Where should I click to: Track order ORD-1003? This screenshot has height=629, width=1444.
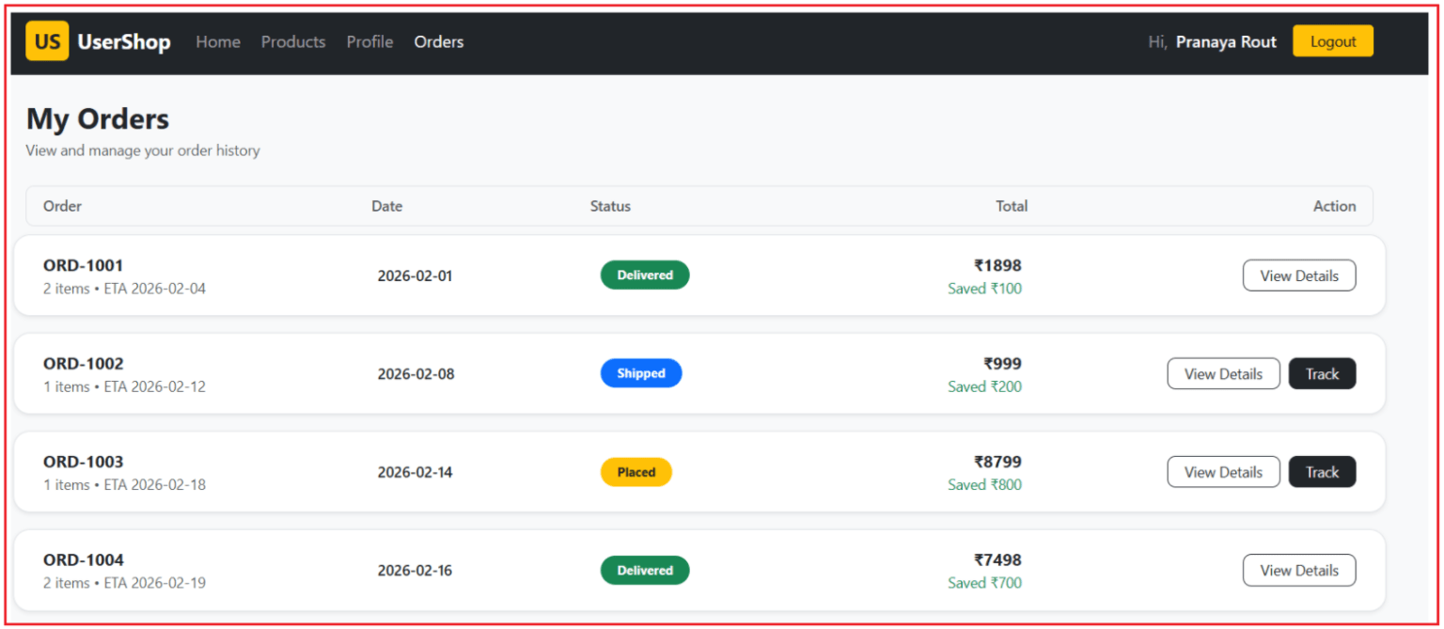point(1322,472)
